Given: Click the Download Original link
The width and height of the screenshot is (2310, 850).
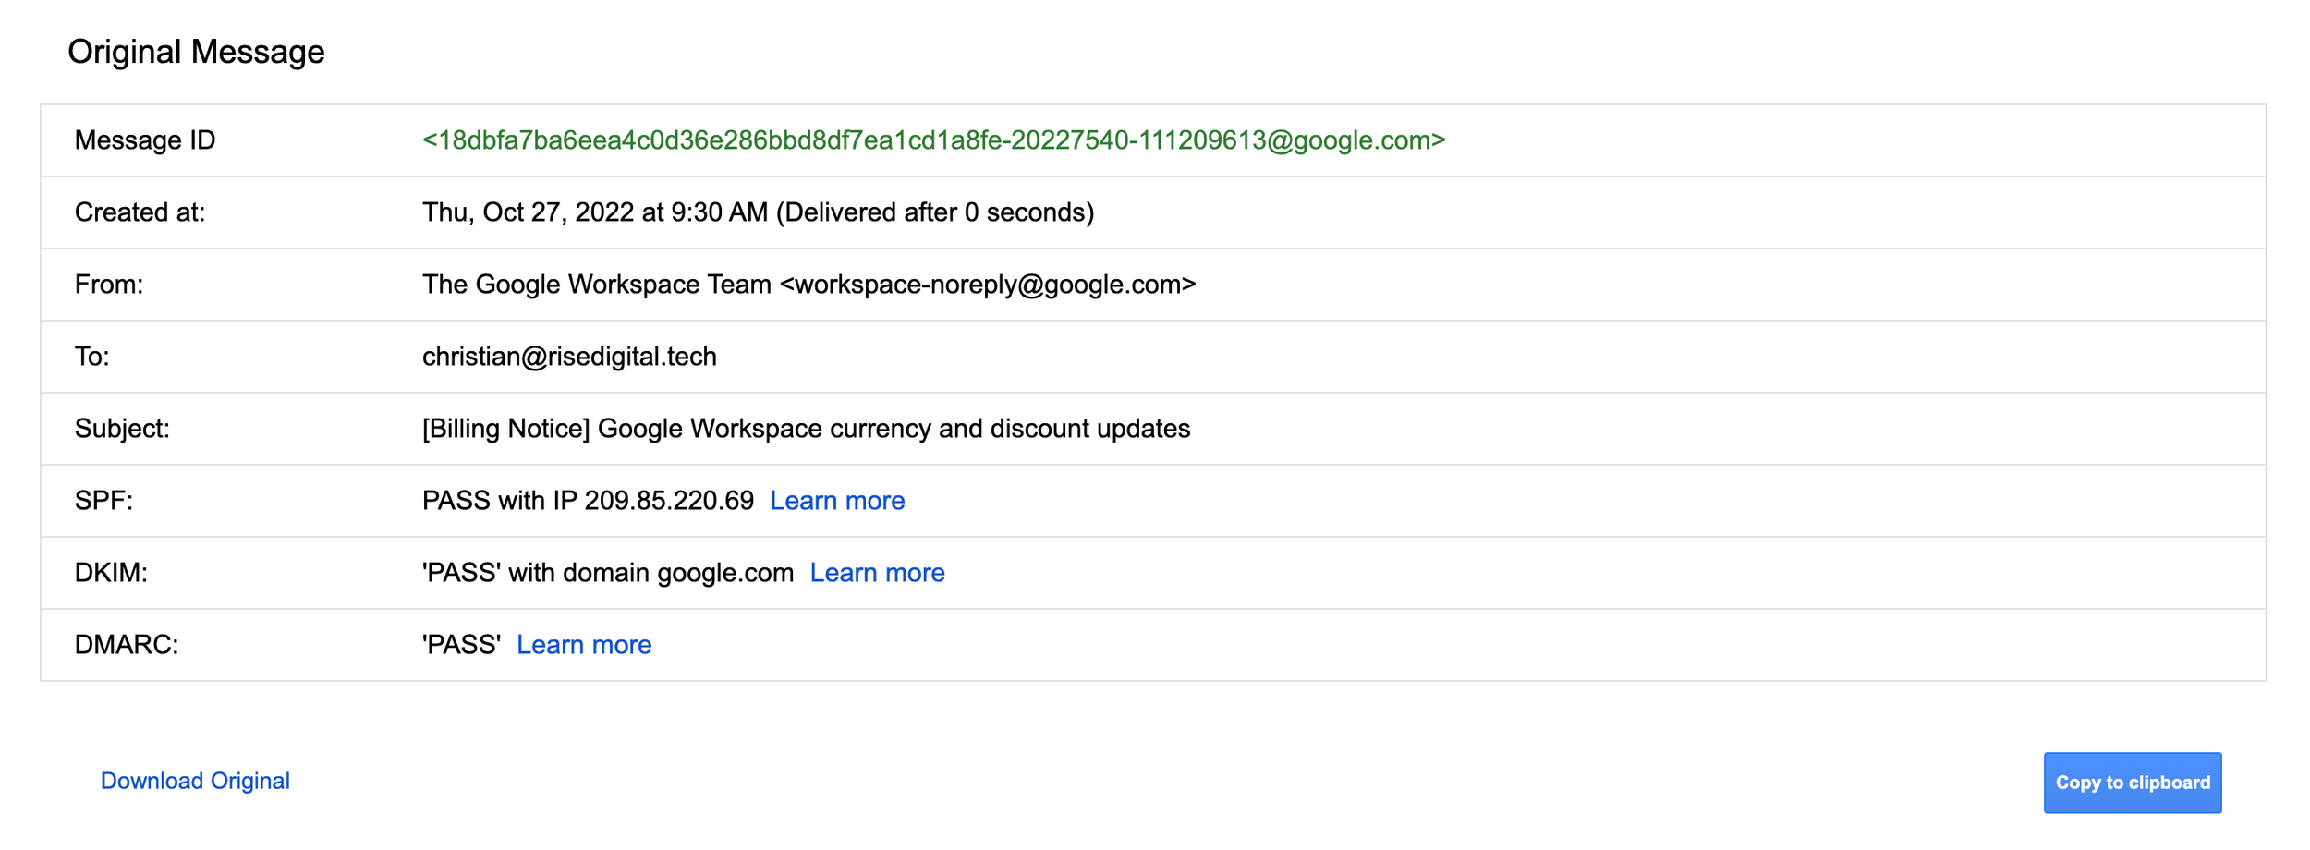Looking at the screenshot, I should 195,781.
